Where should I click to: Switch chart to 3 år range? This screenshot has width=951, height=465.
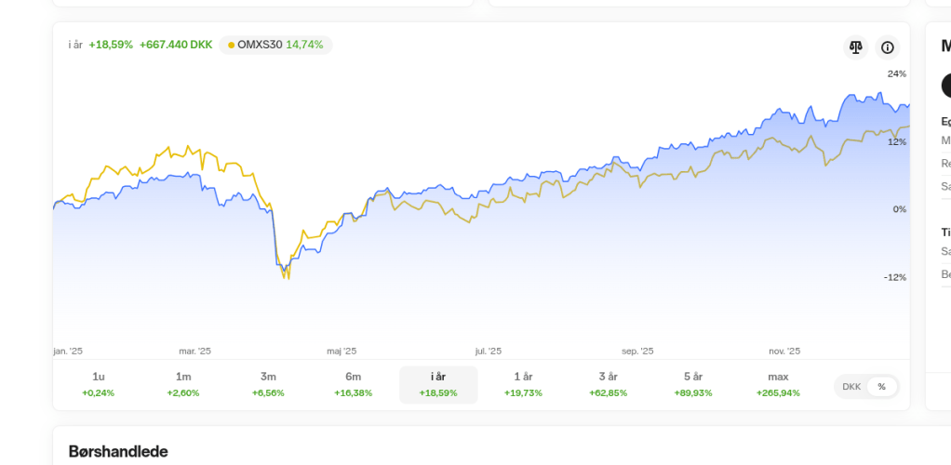(x=608, y=384)
